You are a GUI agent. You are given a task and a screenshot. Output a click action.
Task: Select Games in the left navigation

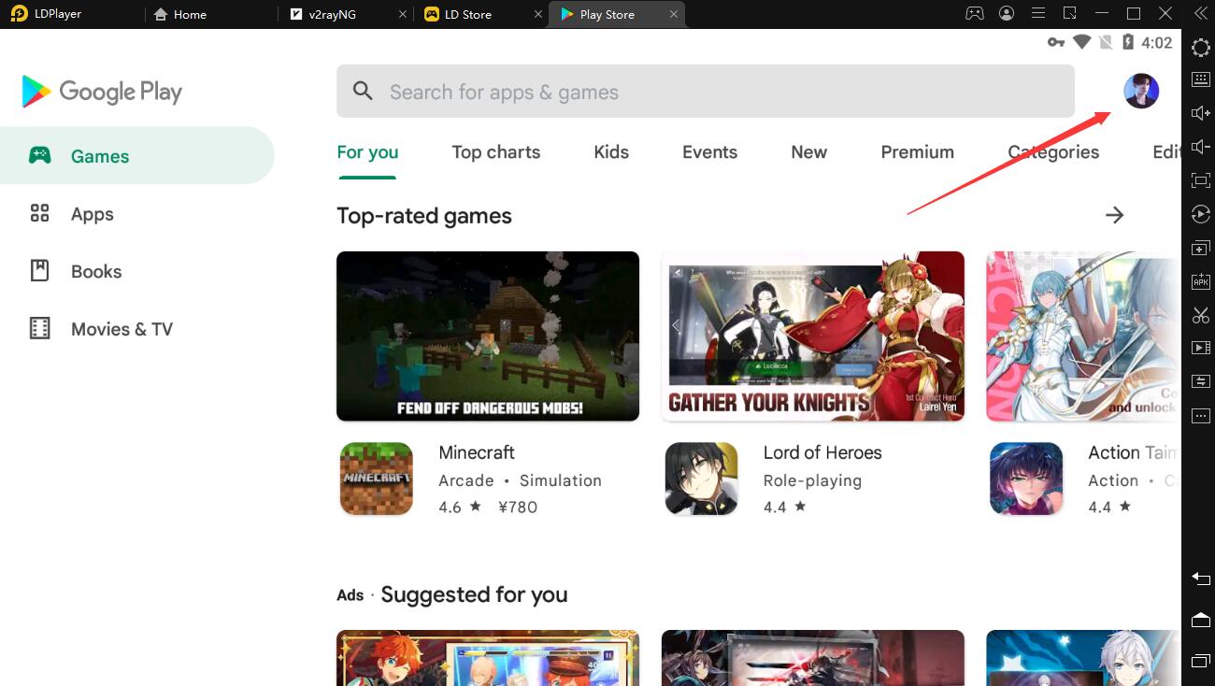tap(136, 155)
